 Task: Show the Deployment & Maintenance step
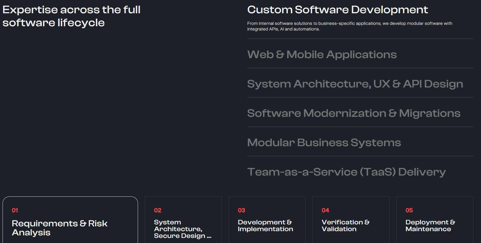pos(430,226)
